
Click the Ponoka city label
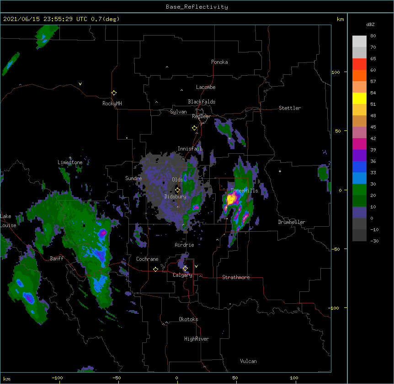point(219,62)
